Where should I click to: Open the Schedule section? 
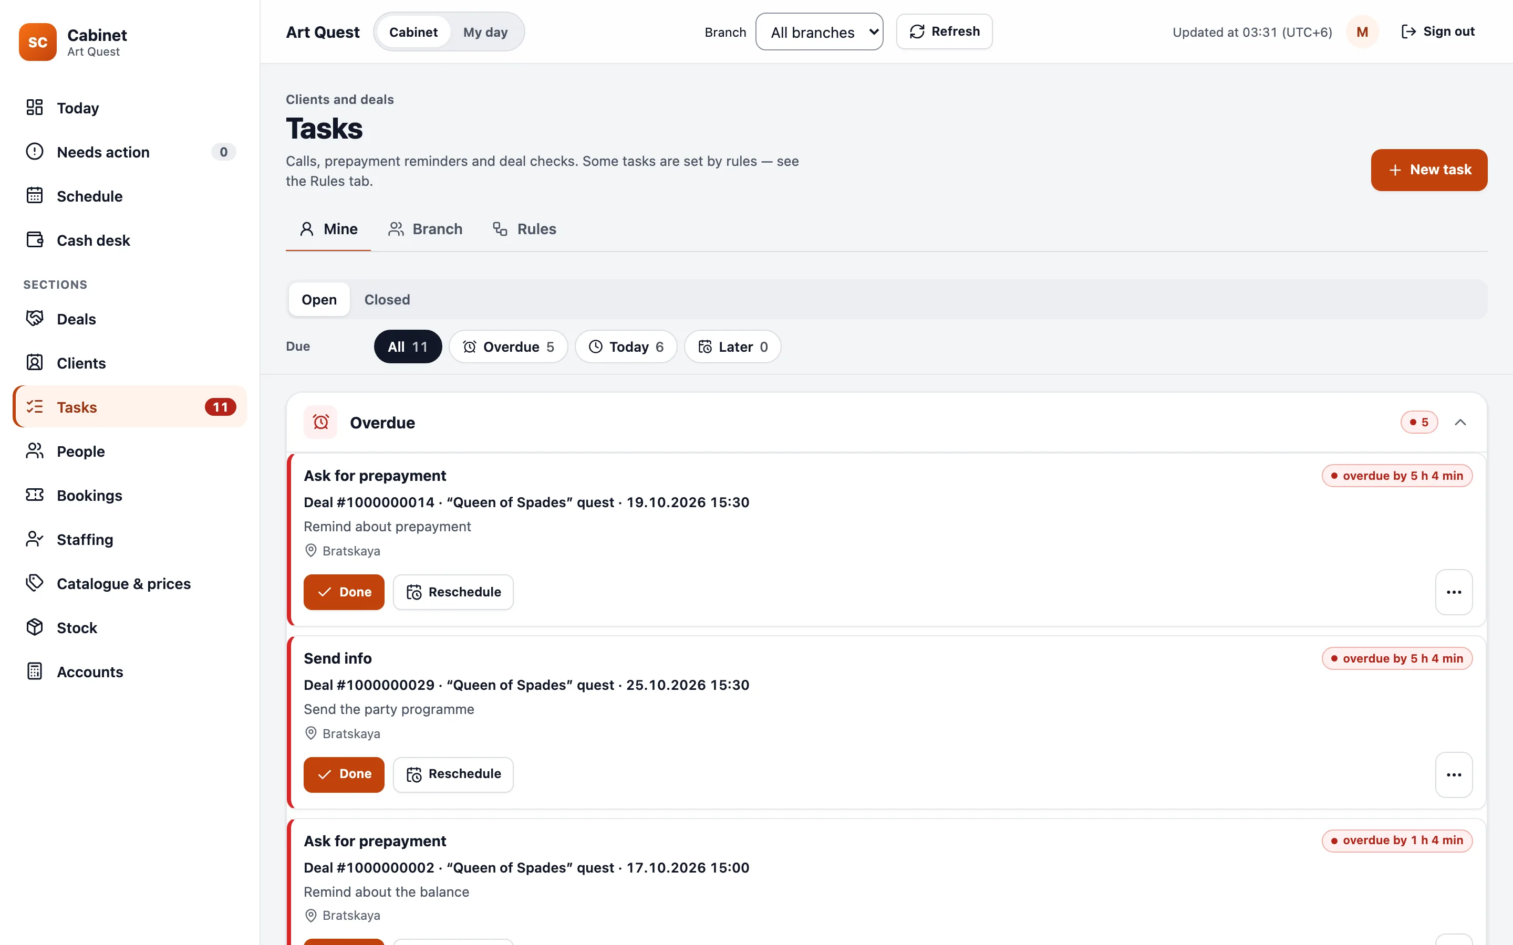[130, 196]
